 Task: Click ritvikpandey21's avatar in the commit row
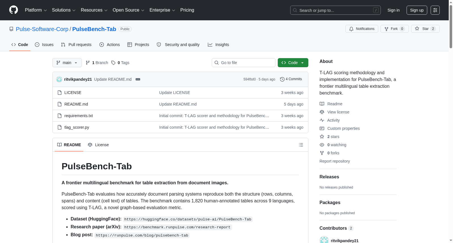tap(59, 79)
